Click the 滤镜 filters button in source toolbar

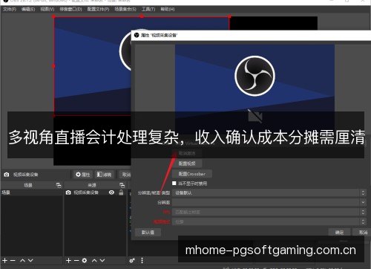coord(104,175)
